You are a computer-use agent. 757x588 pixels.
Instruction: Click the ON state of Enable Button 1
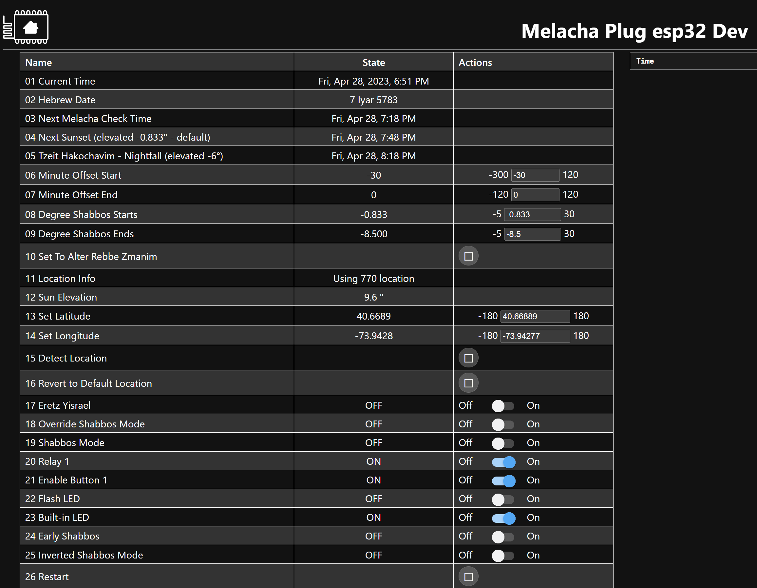(x=374, y=480)
